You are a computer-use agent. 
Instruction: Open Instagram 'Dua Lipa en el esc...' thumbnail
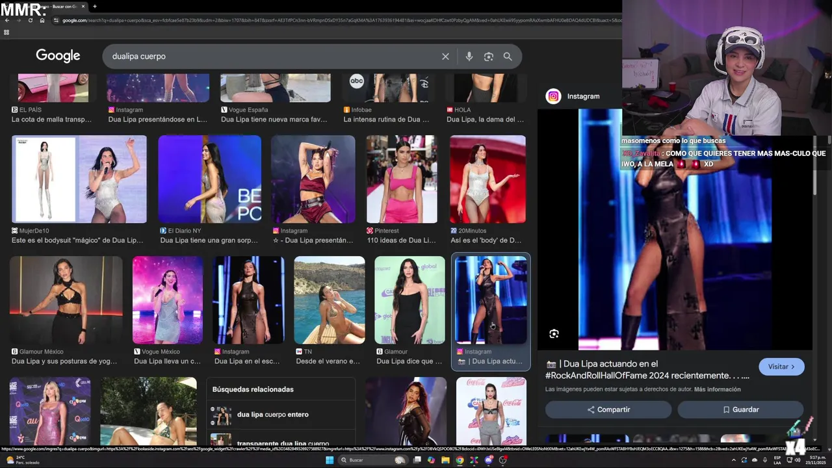(x=248, y=300)
